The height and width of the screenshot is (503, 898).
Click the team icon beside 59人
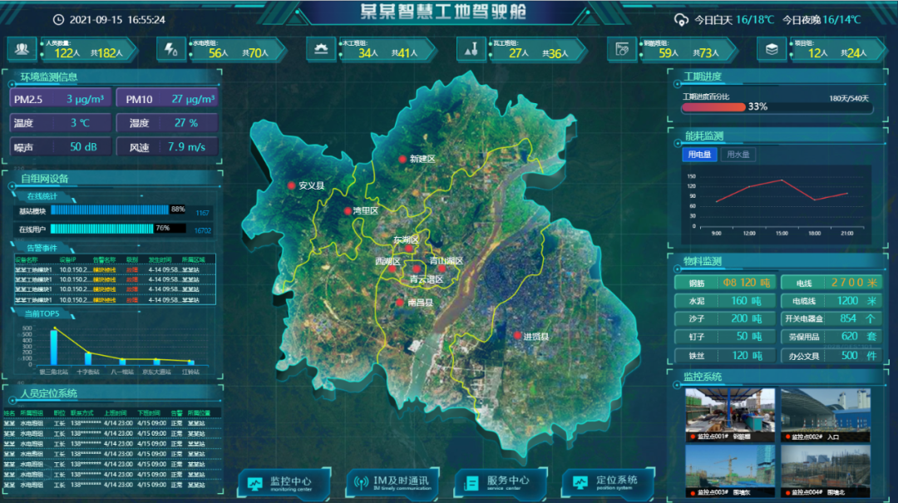621,50
